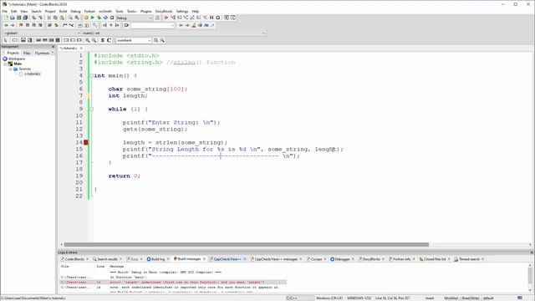Click the Save file toolbar icon
The image size is (535, 301).
coord(18,18)
